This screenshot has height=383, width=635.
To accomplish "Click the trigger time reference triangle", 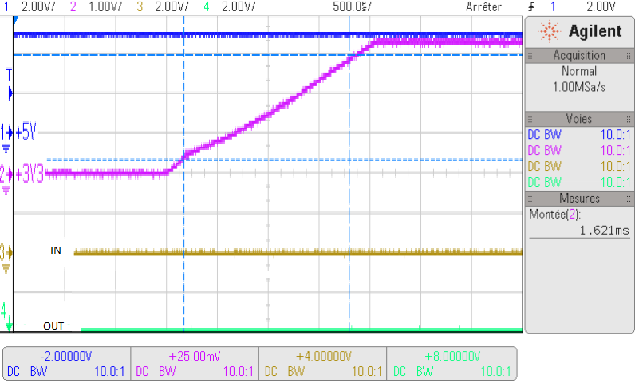I will click(16, 21).
